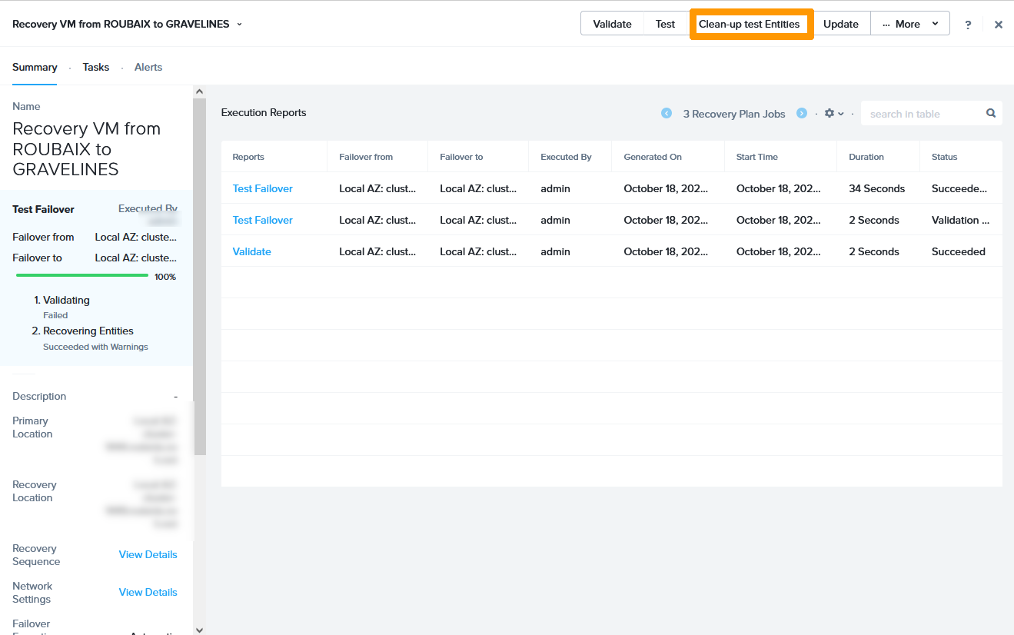Click the Update button

tap(840, 24)
